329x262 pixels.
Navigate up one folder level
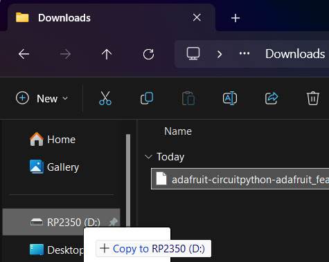point(107,55)
